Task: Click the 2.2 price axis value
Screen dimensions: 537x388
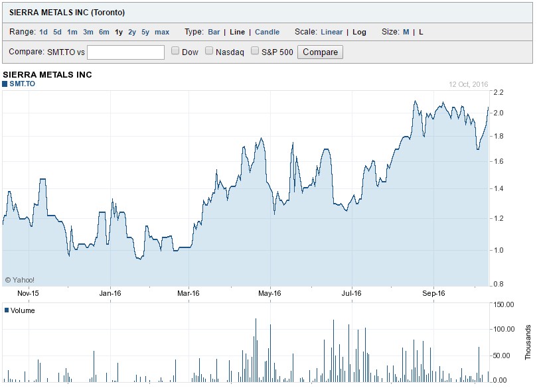Action: point(499,92)
